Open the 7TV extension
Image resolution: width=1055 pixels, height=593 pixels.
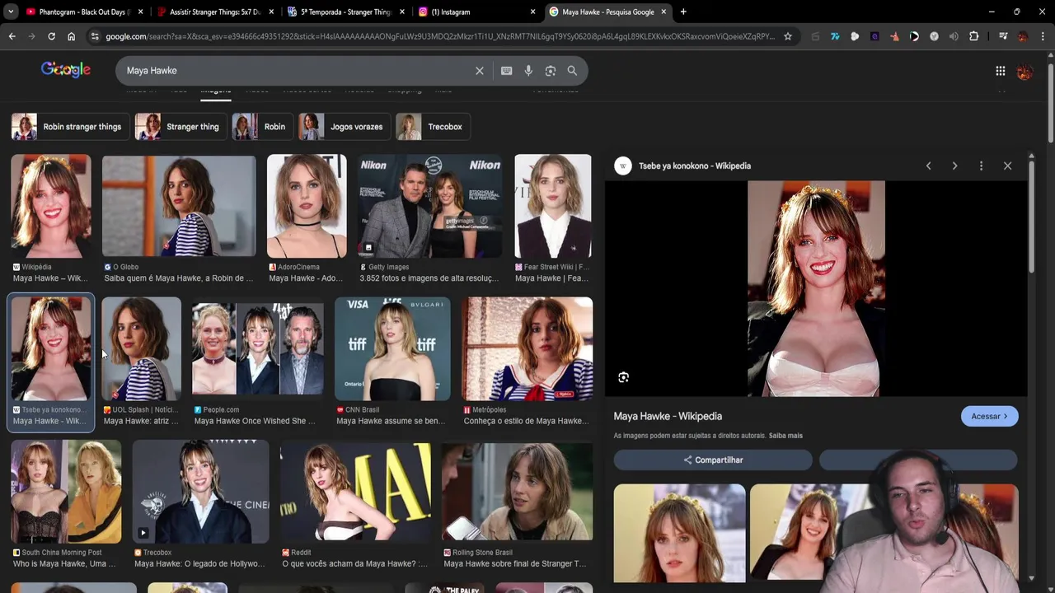click(835, 36)
